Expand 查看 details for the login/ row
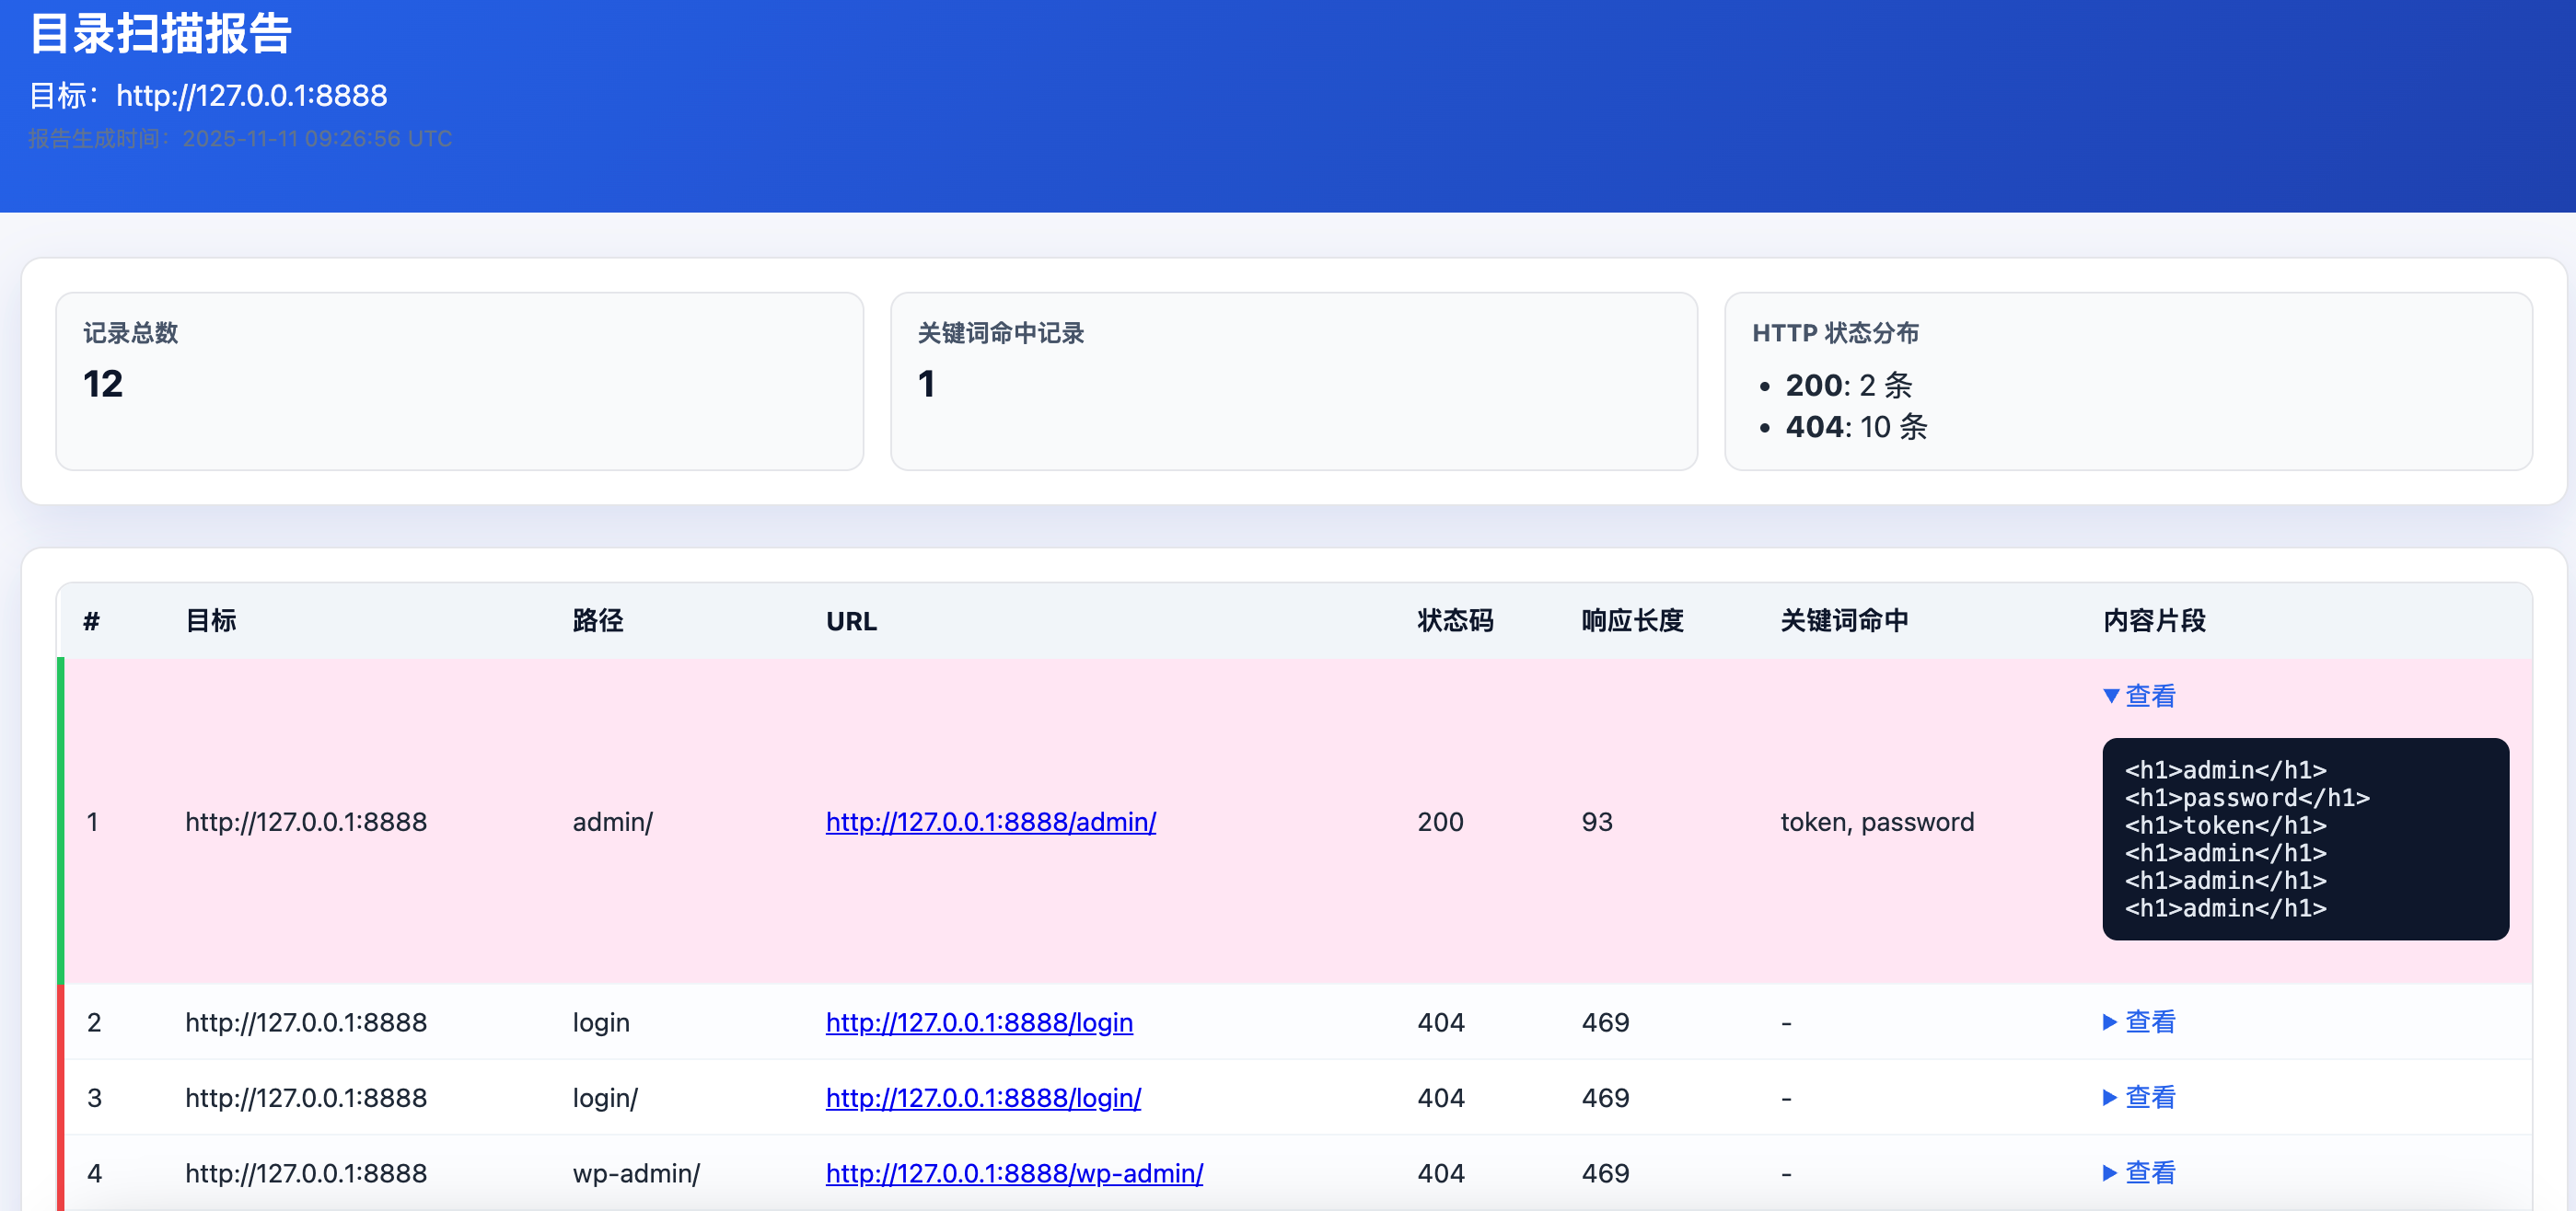This screenshot has height=1211, width=2576. [2140, 1097]
